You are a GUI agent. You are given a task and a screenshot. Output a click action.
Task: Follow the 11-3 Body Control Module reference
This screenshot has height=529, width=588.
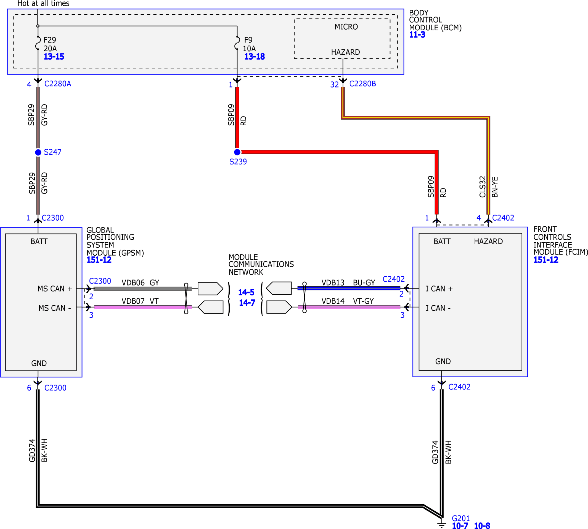[417, 35]
